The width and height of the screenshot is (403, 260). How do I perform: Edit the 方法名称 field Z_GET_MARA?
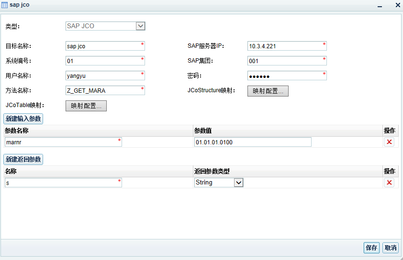click(x=105, y=90)
